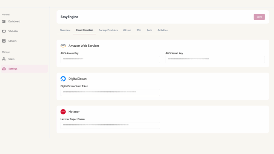The width and height of the screenshot is (274, 154).
Task: View the Activities tab
Action: [x=162, y=30]
